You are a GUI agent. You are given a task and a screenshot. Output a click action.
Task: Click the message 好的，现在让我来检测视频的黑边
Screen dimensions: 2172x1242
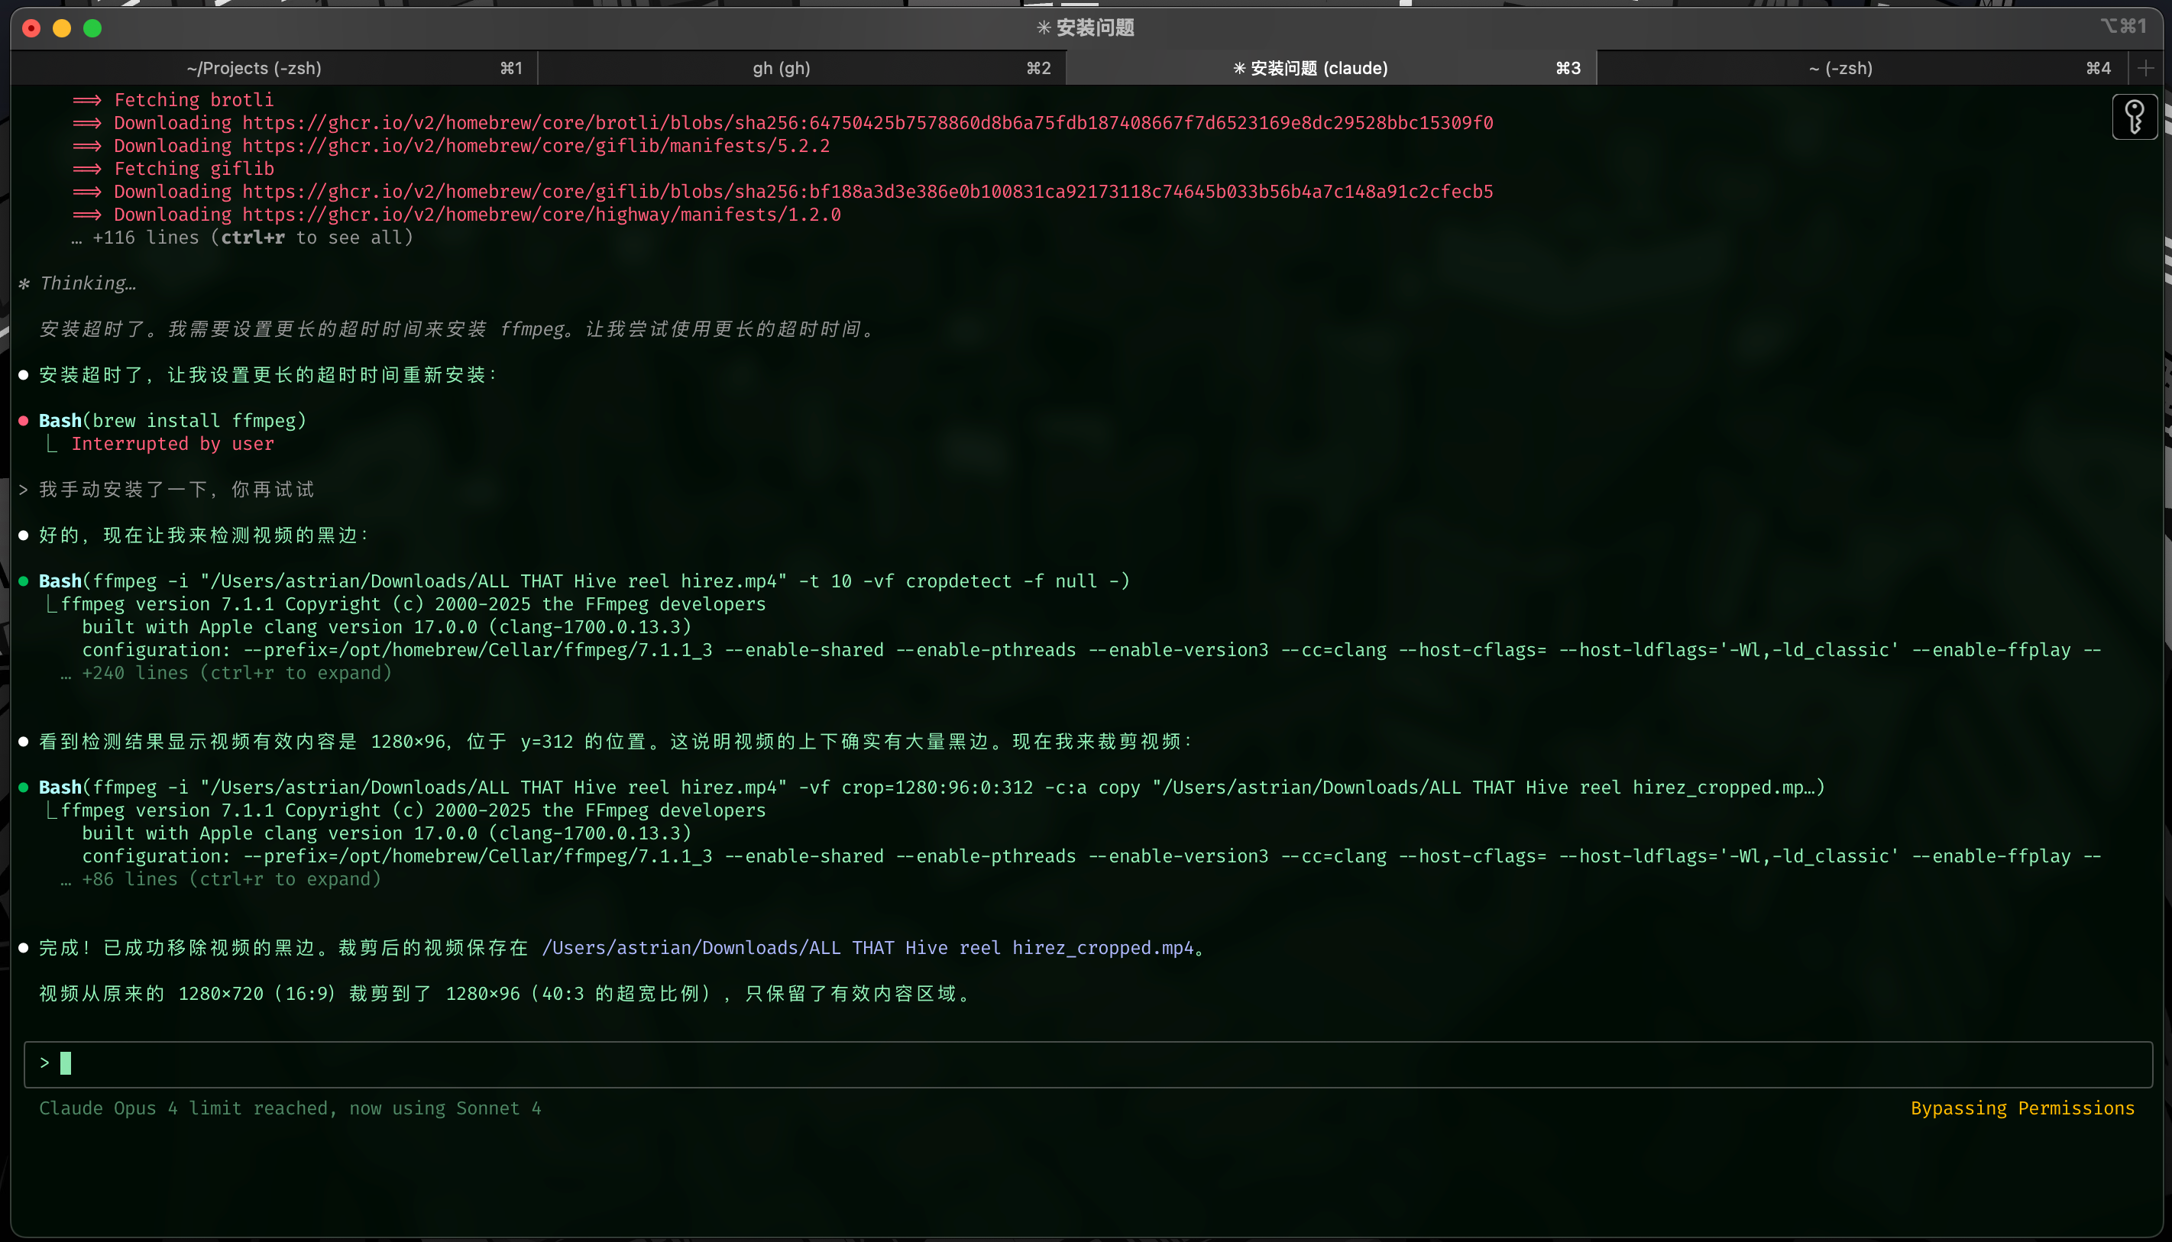point(204,535)
